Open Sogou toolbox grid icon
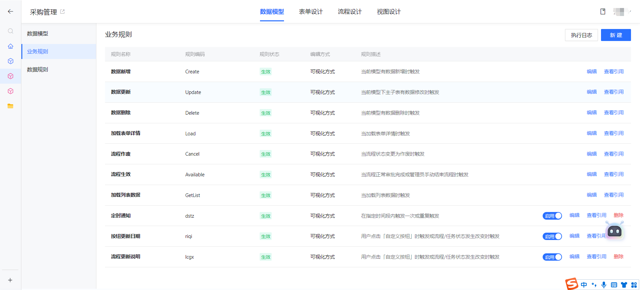Image resolution: width=640 pixels, height=290 pixels. tap(634, 285)
